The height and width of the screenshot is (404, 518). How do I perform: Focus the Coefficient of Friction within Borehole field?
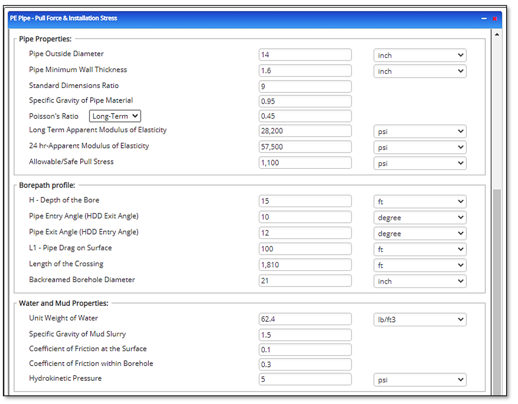(305, 365)
